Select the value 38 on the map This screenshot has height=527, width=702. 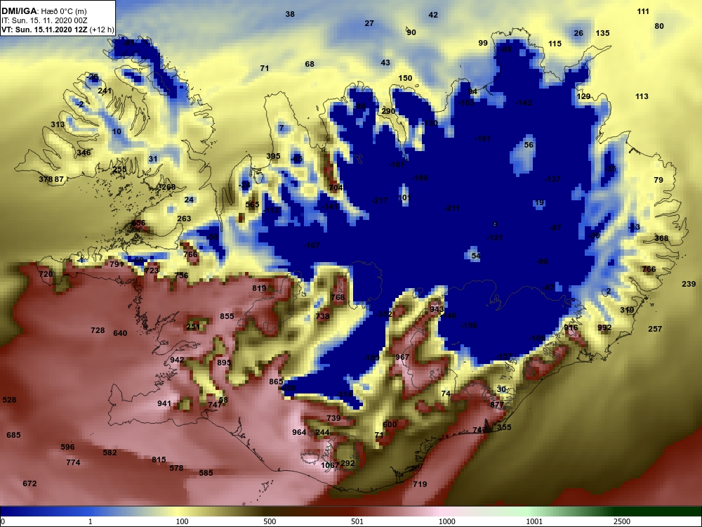tap(290, 14)
